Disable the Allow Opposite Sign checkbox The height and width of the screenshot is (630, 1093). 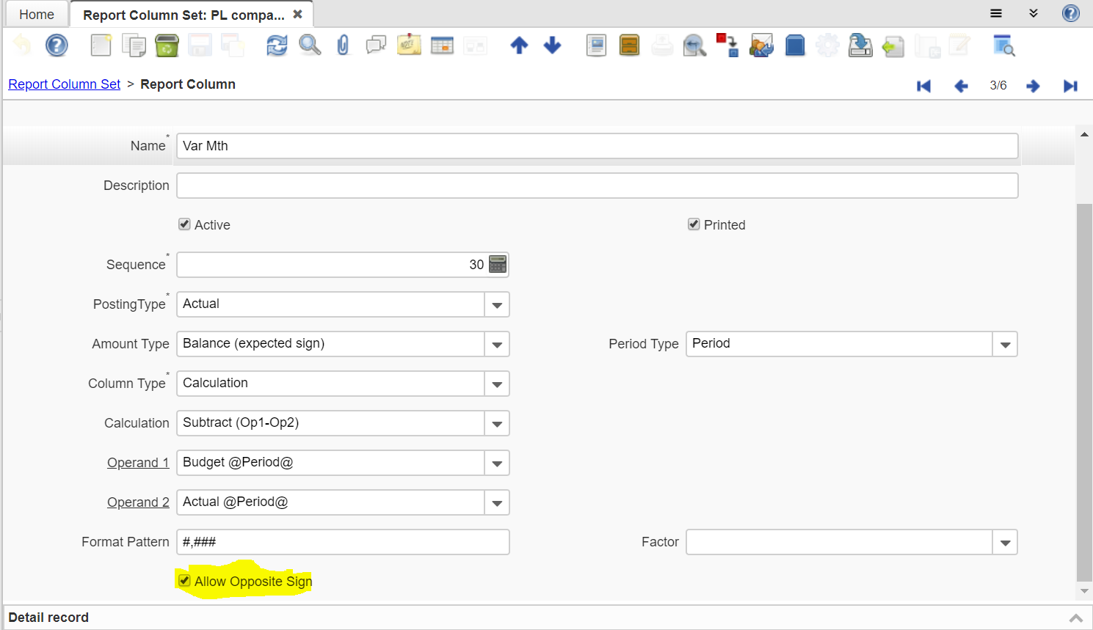(x=185, y=581)
